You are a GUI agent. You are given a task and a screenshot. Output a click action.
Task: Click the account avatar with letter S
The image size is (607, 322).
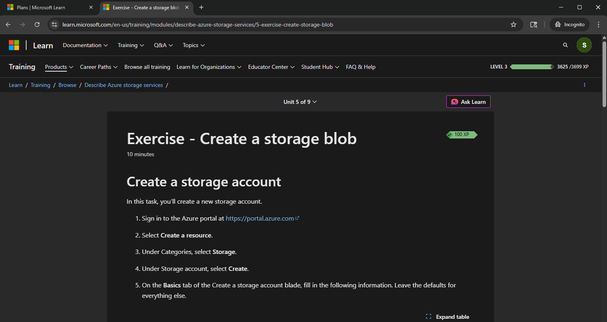[584, 45]
